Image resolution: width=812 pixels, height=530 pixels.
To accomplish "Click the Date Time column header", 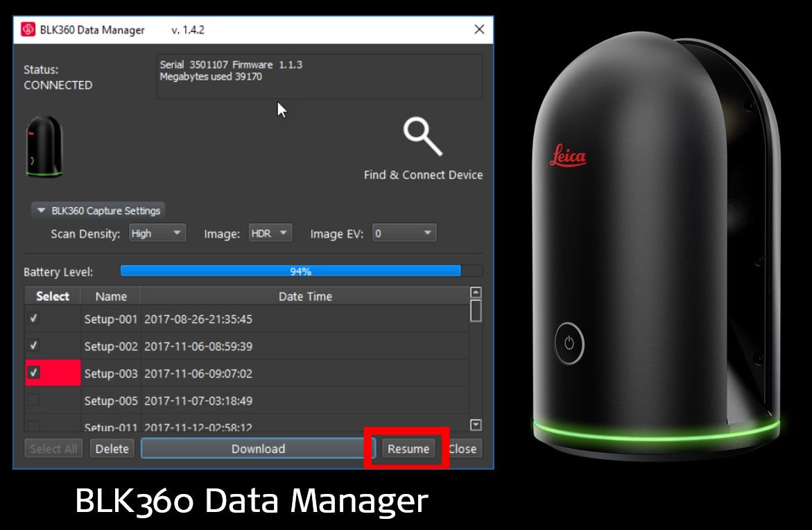I will point(305,296).
